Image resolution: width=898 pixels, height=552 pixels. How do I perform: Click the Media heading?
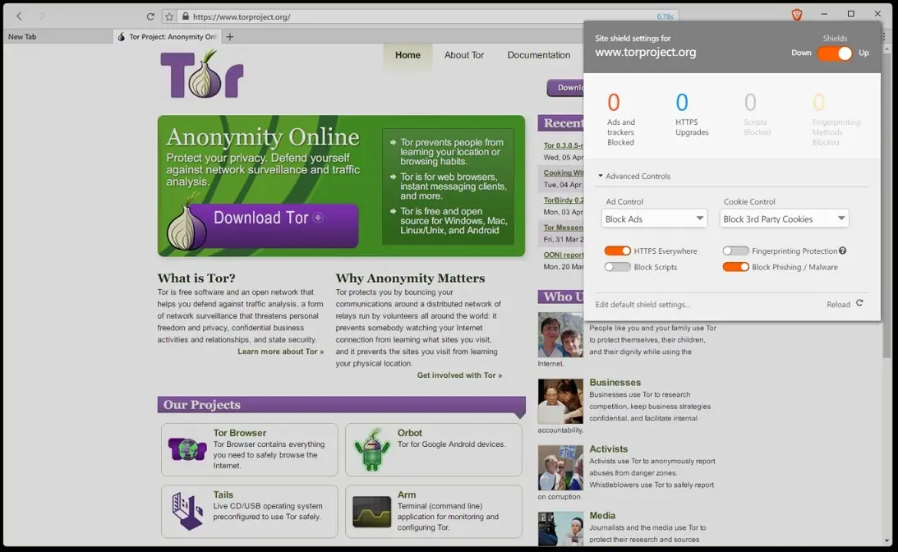point(602,515)
